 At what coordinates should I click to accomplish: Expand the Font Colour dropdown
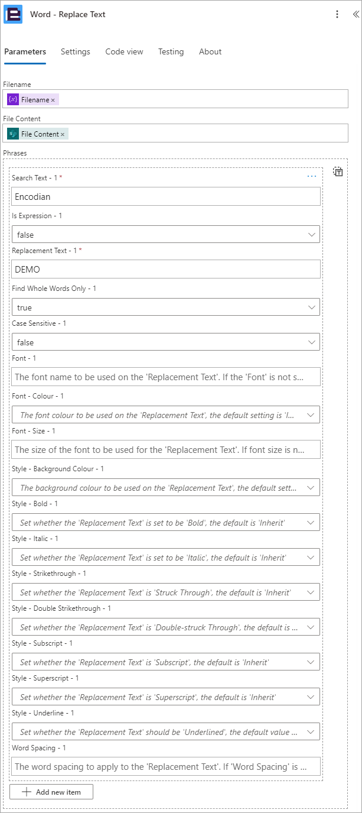coord(166,415)
